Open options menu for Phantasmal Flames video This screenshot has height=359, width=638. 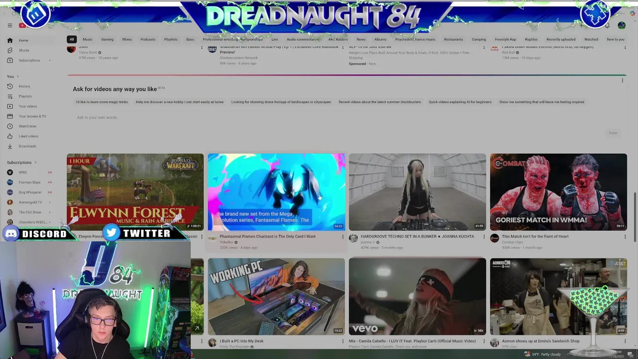pos(342,237)
